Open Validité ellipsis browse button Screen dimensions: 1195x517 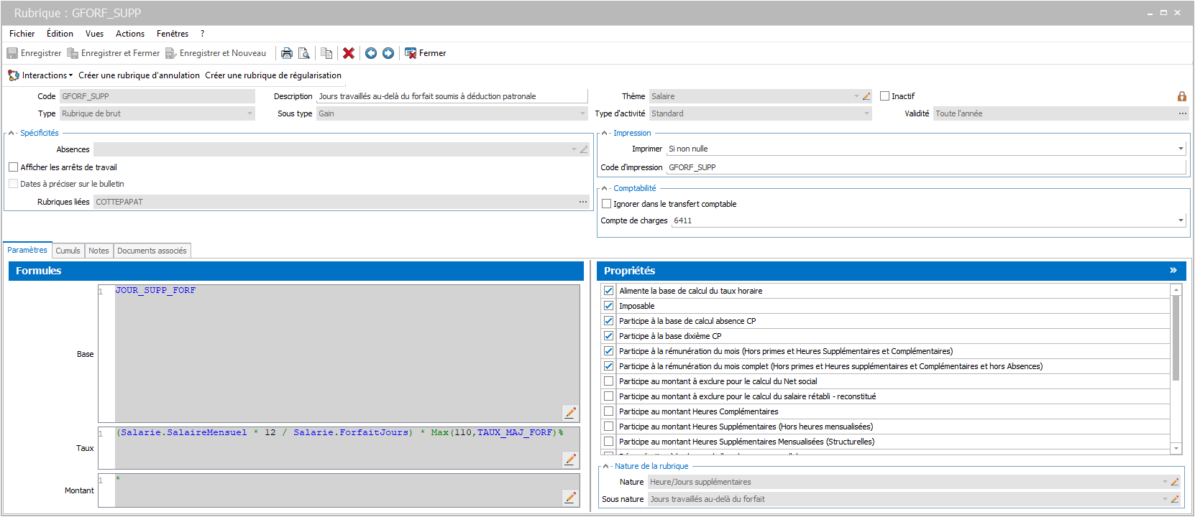click(1182, 113)
